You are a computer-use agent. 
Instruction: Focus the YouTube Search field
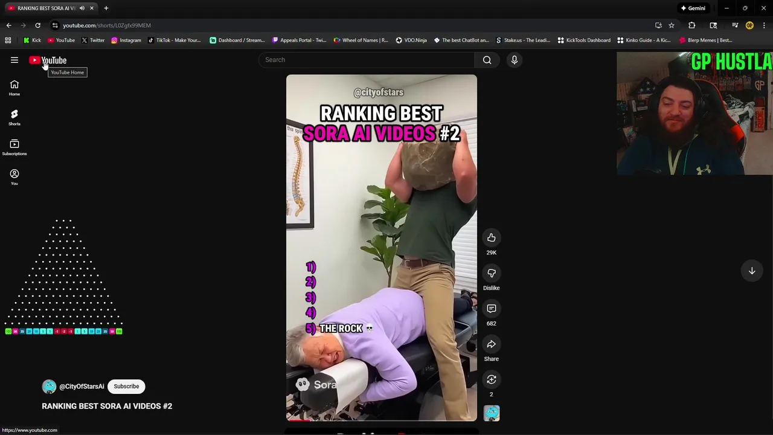367,60
